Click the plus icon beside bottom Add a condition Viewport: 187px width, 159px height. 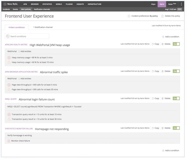click(x=163, y=150)
